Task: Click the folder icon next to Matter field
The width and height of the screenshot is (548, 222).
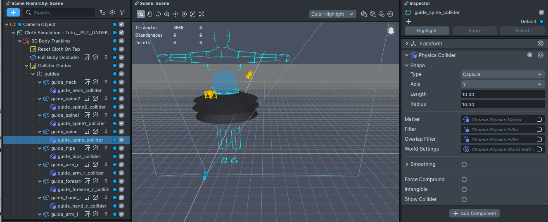Action: coord(539,120)
